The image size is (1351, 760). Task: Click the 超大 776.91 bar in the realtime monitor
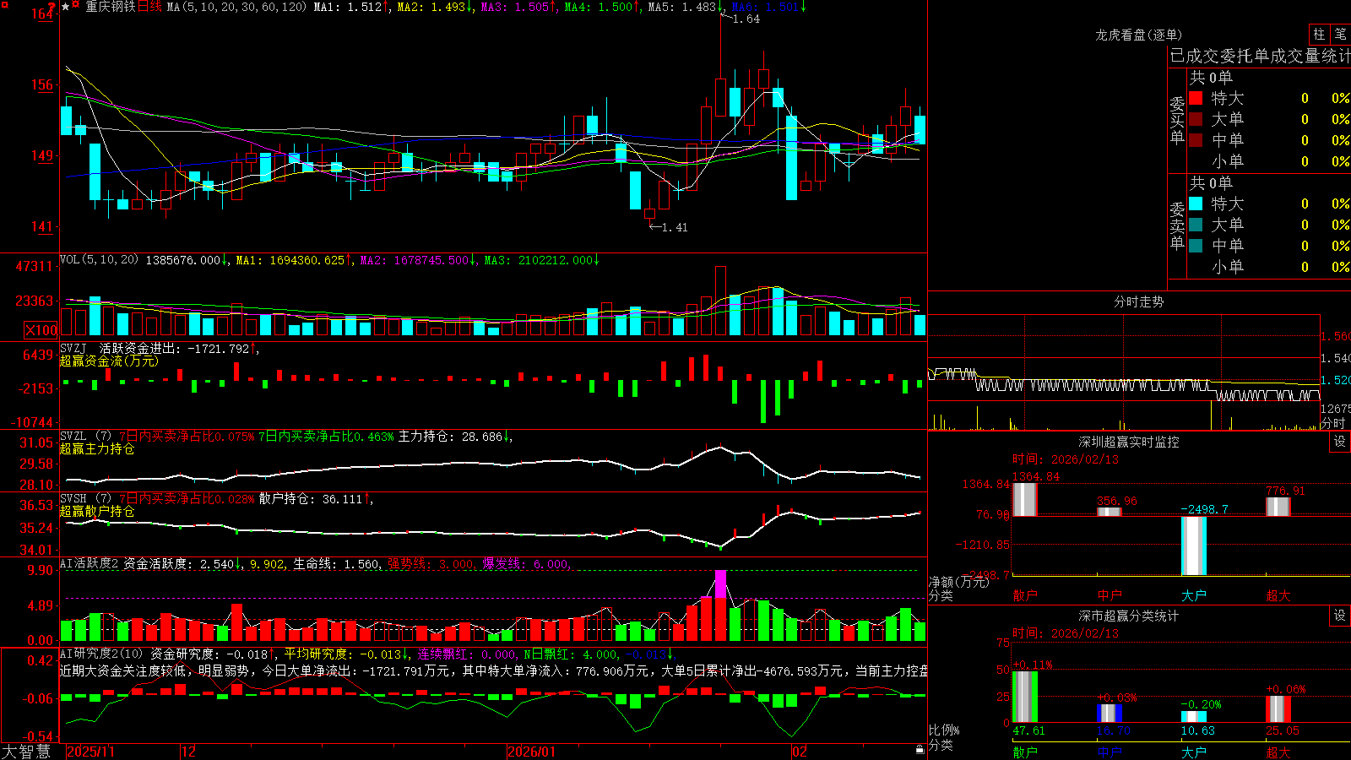pos(1278,507)
